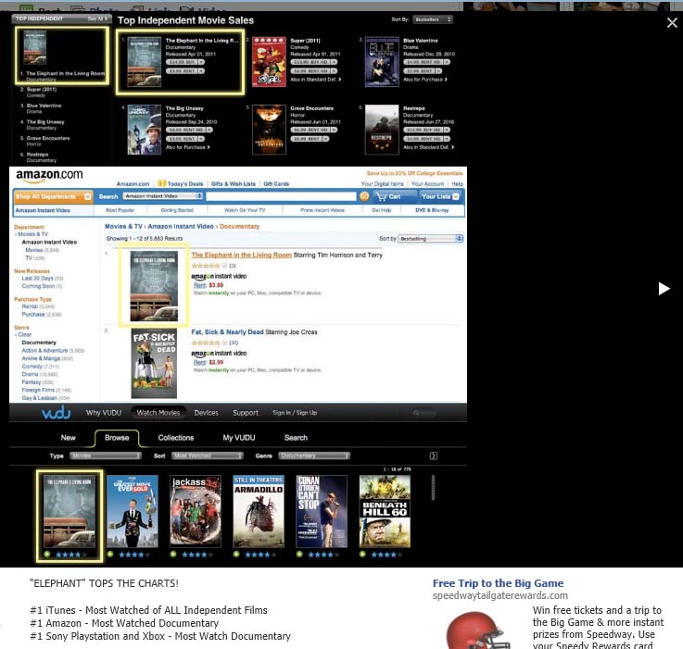Click Fat, Sick & Nearly Dead title link
Viewport: 683px width, 649px height.
pyautogui.click(x=227, y=332)
